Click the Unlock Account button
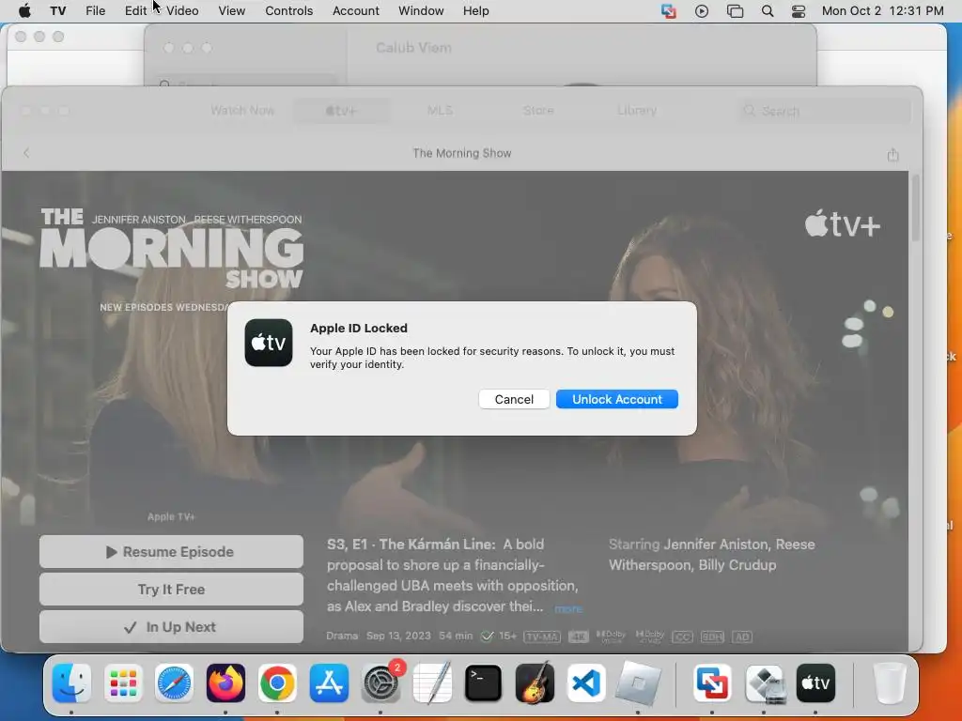The image size is (962, 721). pyautogui.click(x=616, y=399)
